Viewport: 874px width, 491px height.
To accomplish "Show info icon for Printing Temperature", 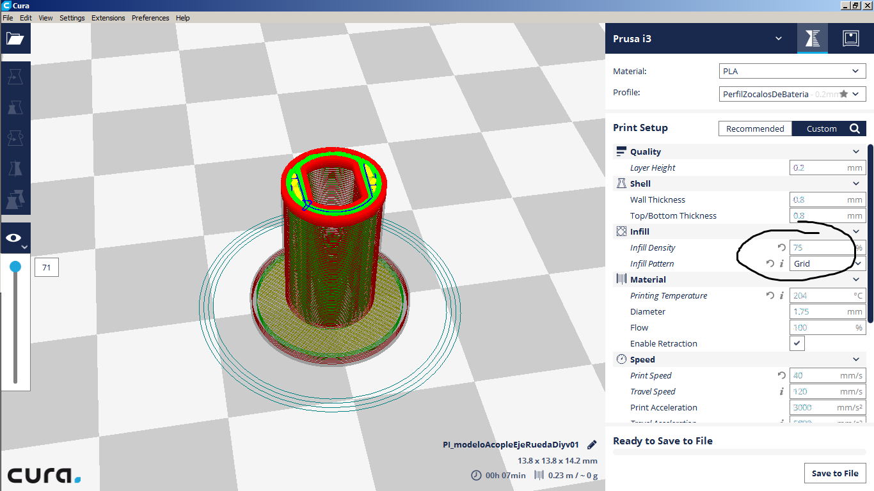I will [x=782, y=295].
